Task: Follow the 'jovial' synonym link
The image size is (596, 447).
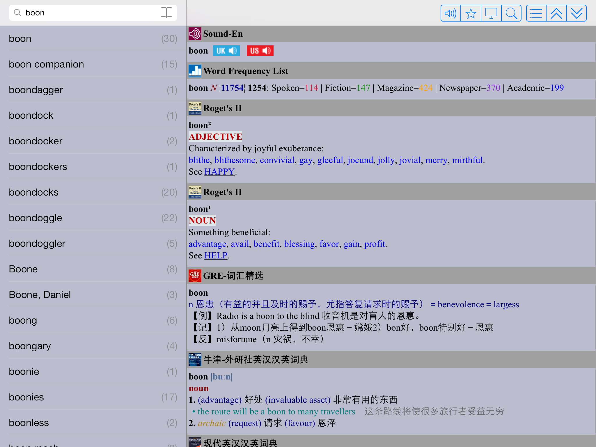Action: (410, 160)
